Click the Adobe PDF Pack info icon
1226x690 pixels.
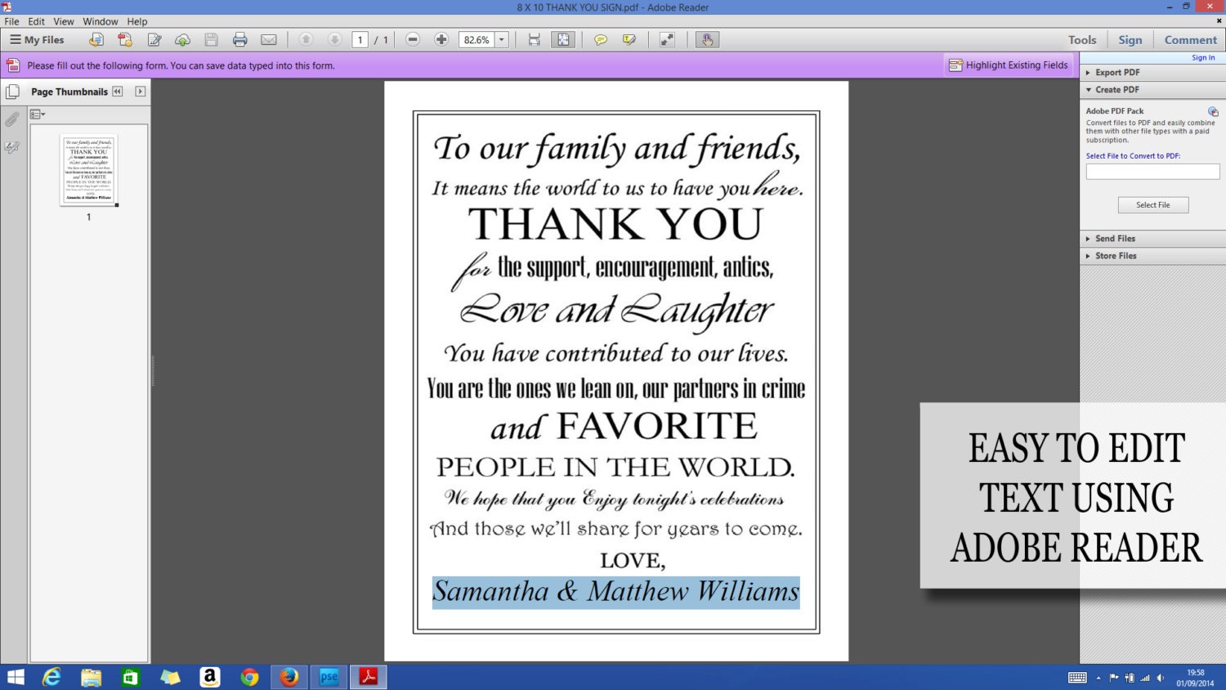pyautogui.click(x=1213, y=111)
